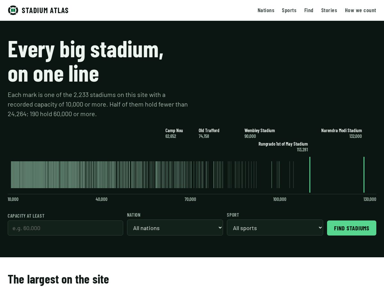The width and height of the screenshot is (384, 288).
Task: Click the 132,000 capacity value
Action: tap(356, 136)
